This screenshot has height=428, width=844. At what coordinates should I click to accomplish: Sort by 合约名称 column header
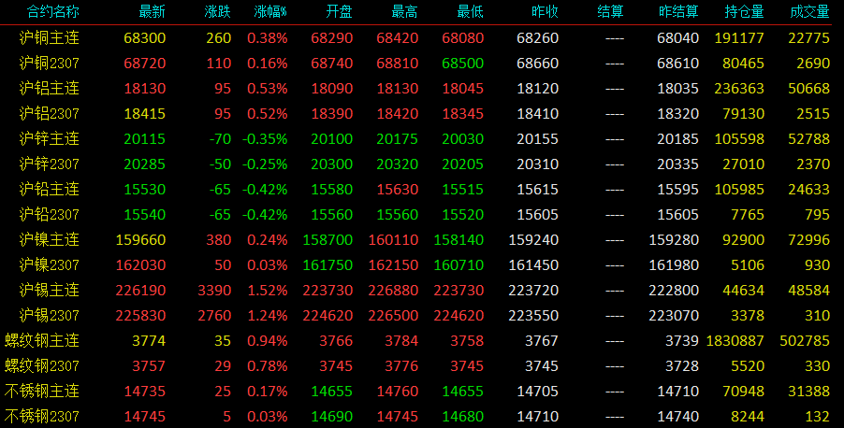(52, 12)
